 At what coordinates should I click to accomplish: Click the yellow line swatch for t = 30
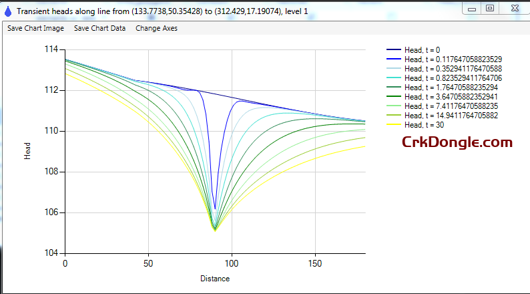pyautogui.click(x=393, y=124)
